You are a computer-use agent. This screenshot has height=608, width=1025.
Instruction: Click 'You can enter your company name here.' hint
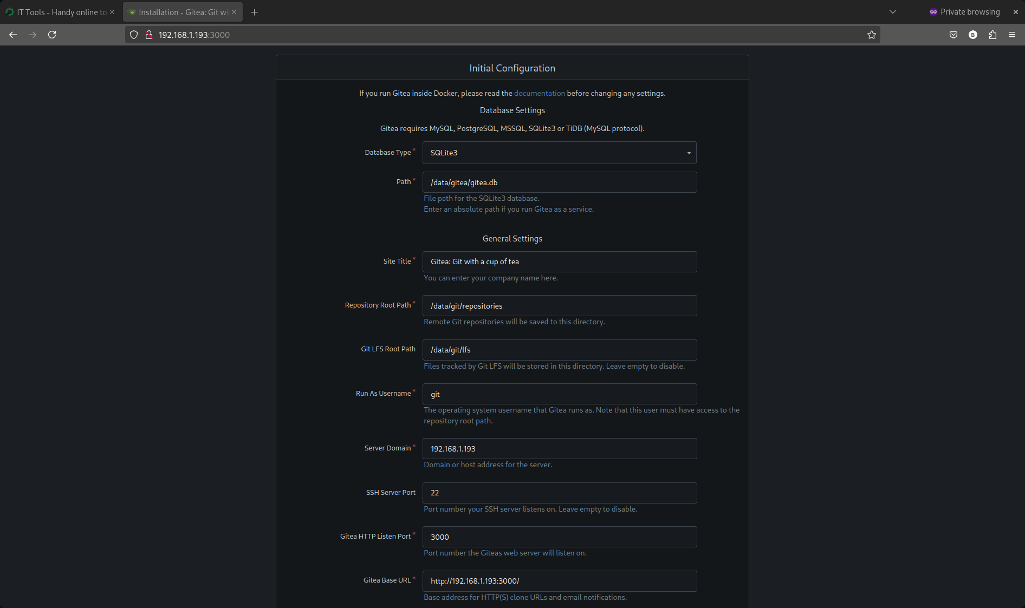[x=490, y=278]
